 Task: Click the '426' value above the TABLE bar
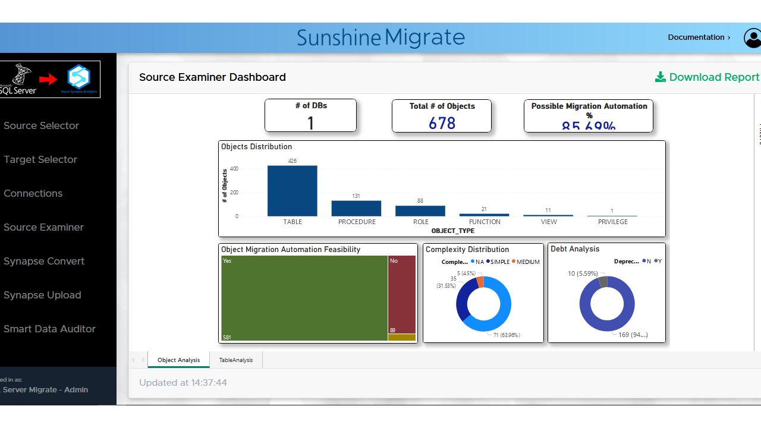click(292, 161)
